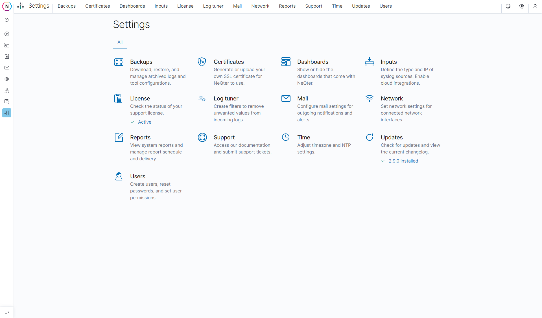The image size is (542, 318).
Task: Open Time in the top menu
Action: (x=337, y=6)
